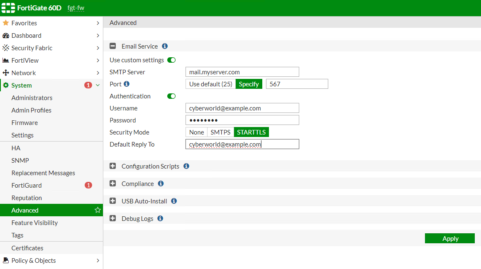Expand the Configuration Scripts section
This screenshot has width=481, height=269.
click(113, 166)
